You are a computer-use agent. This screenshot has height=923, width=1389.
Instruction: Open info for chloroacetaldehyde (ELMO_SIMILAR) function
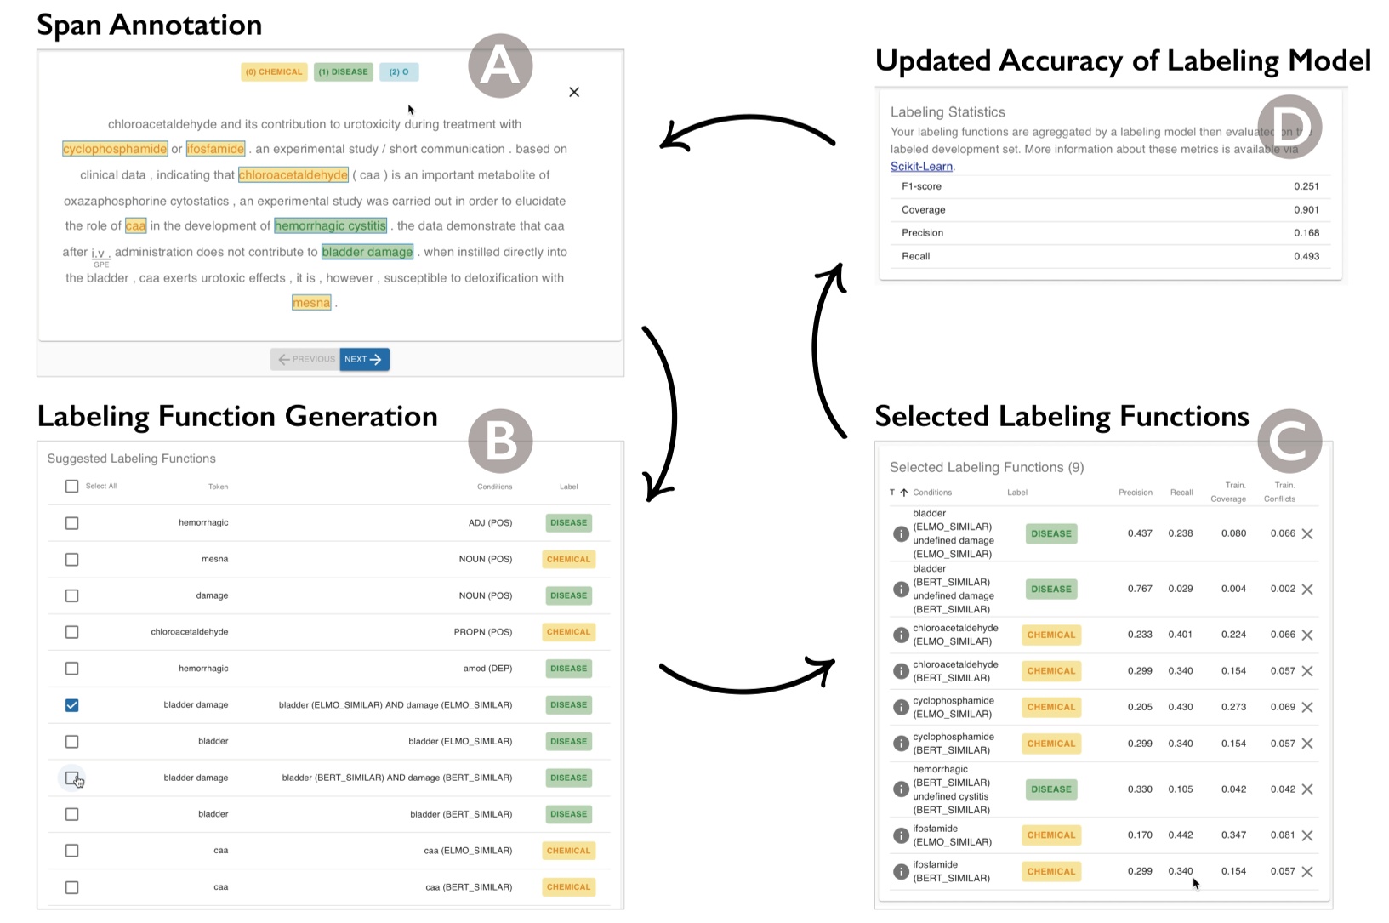tap(901, 635)
